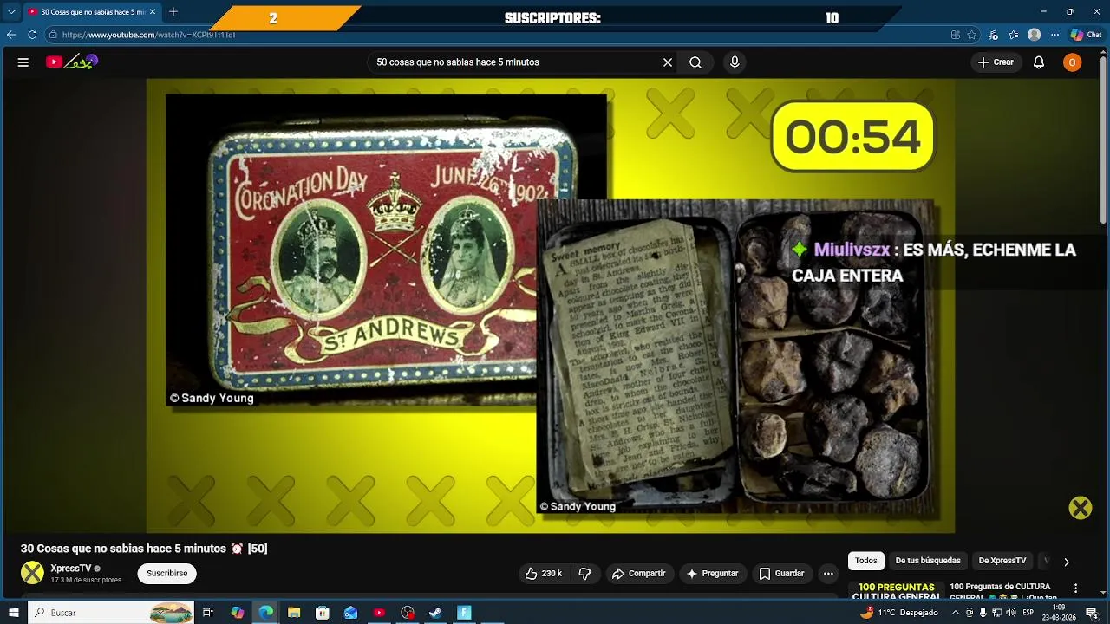Open Edge media control music icon
The width and height of the screenshot is (1110, 624).
coord(993,35)
